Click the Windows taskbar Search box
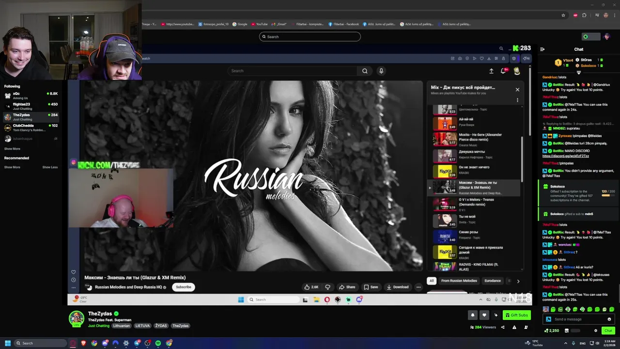The width and height of the screenshot is (620, 349). click(x=40, y=343)
